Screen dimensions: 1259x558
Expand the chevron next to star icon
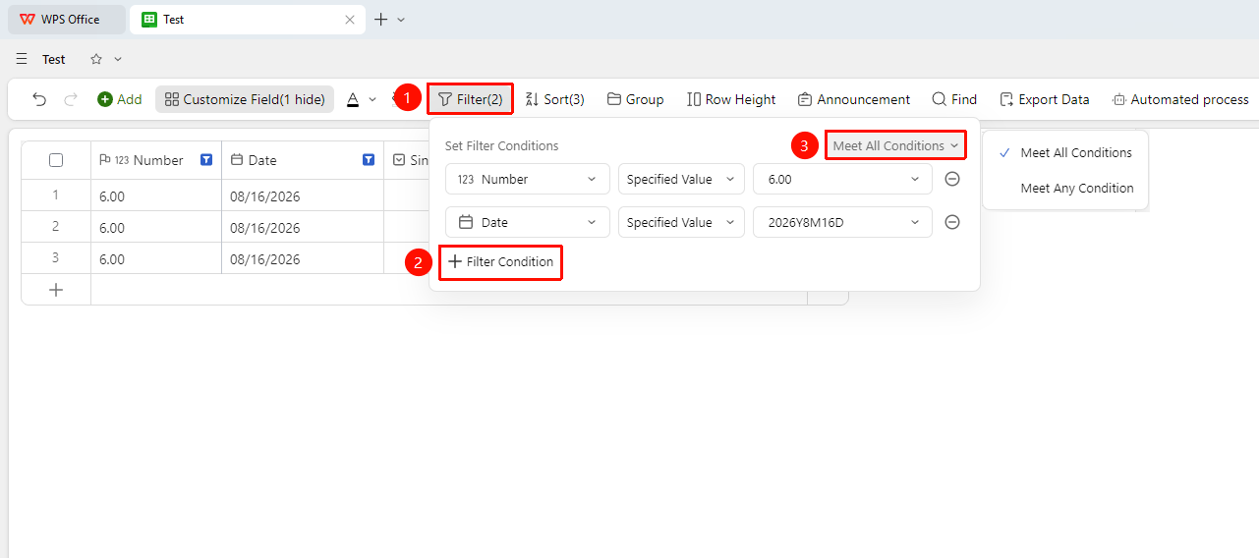click(118, 59)
